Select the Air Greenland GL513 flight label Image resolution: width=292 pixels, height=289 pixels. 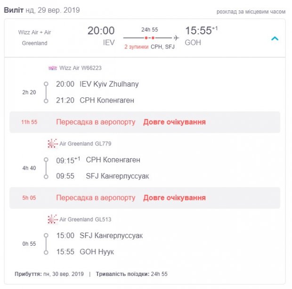tap(85, 219)
